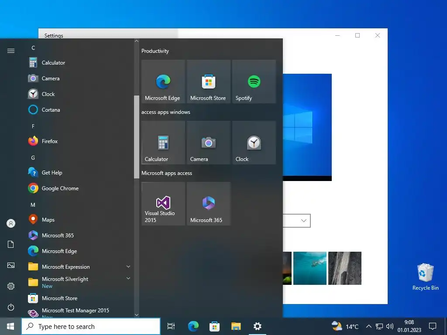Click the Windows Start button
The height and width of the screenshot is (335, 447).
[10, 326]
